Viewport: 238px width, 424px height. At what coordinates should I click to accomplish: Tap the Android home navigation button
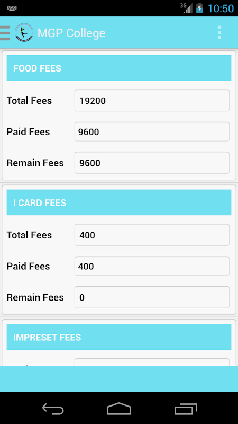click(x=119, y=408)
